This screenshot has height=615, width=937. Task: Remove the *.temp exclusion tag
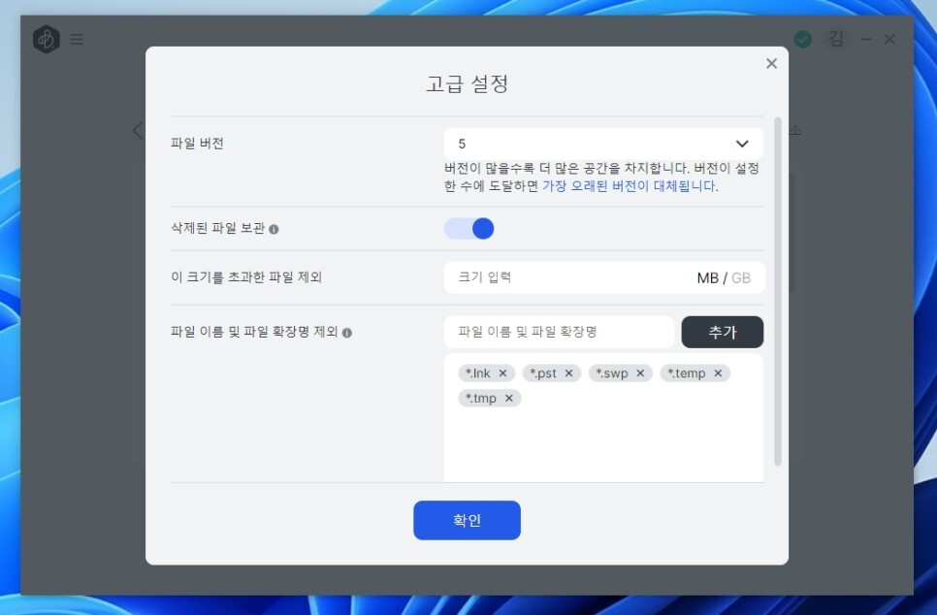(718, 372)
